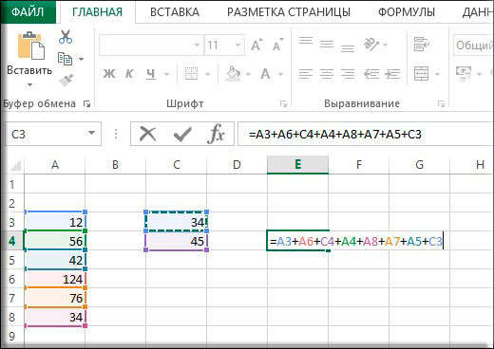Toggle bold Ж formatting
This screenshot has height=349, width=494.
(109, 74)
